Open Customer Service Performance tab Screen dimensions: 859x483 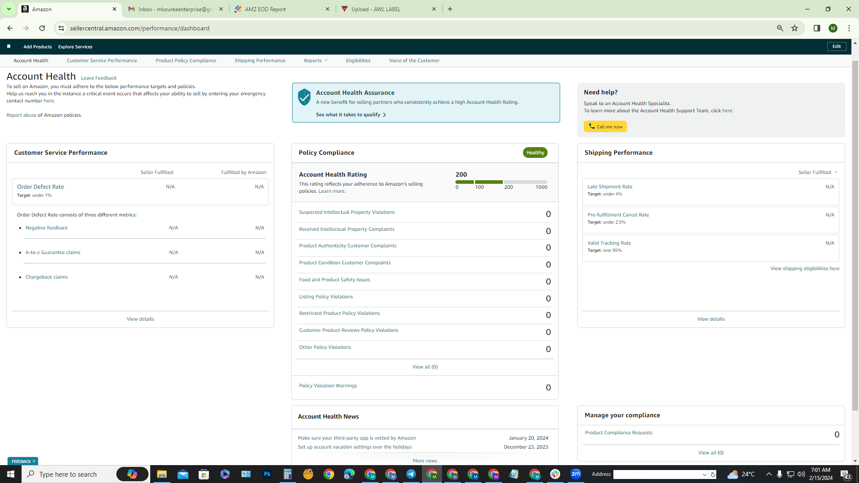[x=102, y=60]
